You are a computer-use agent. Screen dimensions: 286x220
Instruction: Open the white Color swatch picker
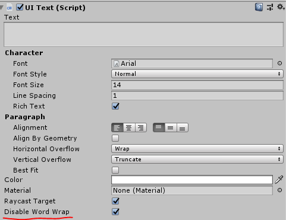(x=192, y=180)
